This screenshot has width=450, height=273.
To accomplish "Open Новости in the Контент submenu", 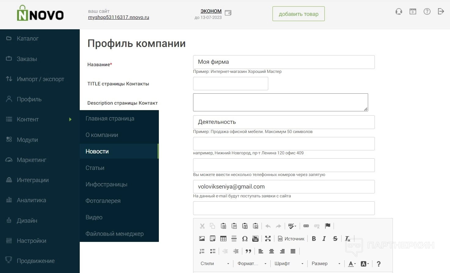I will tap(97, 151).
